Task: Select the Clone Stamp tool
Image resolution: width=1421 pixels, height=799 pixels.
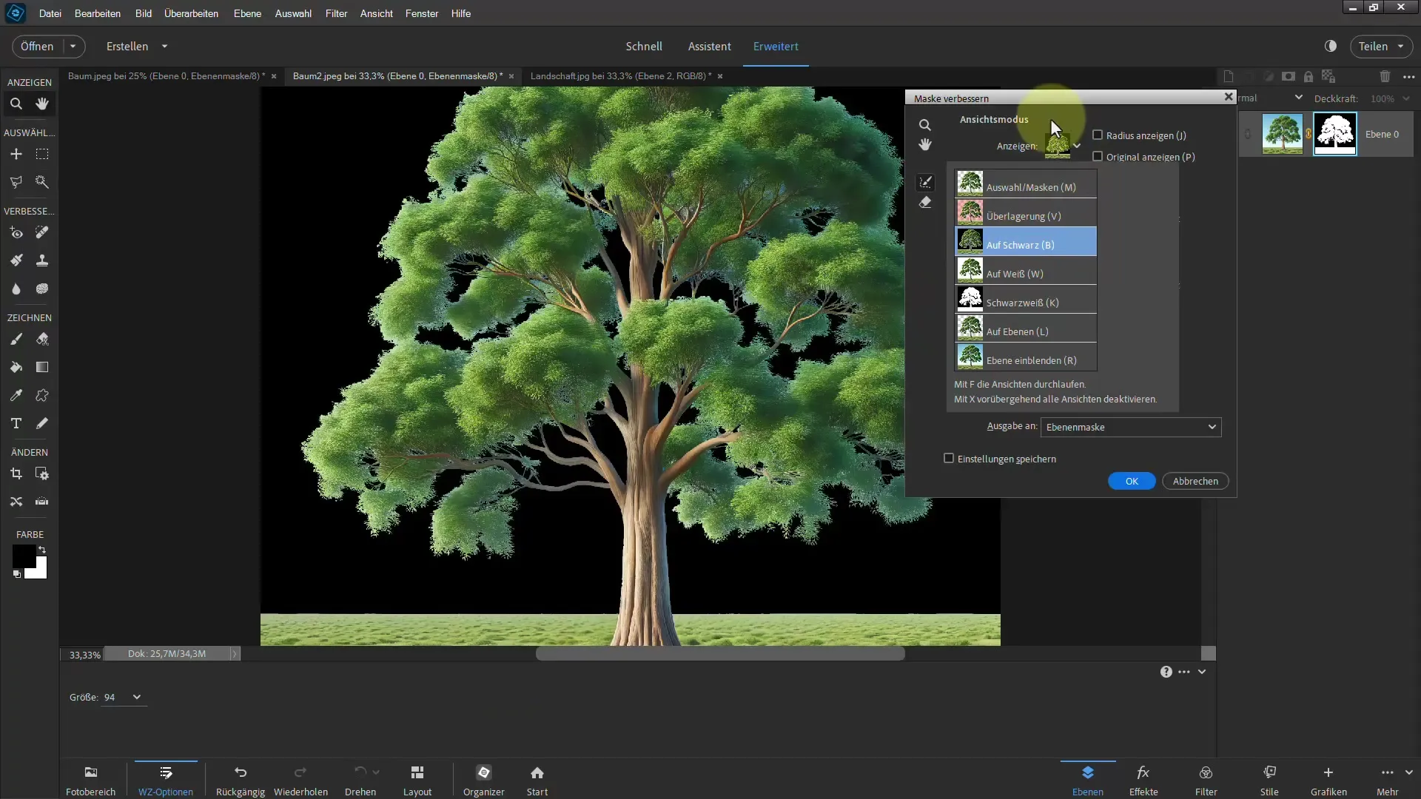Action: click(x=42, y=260)
